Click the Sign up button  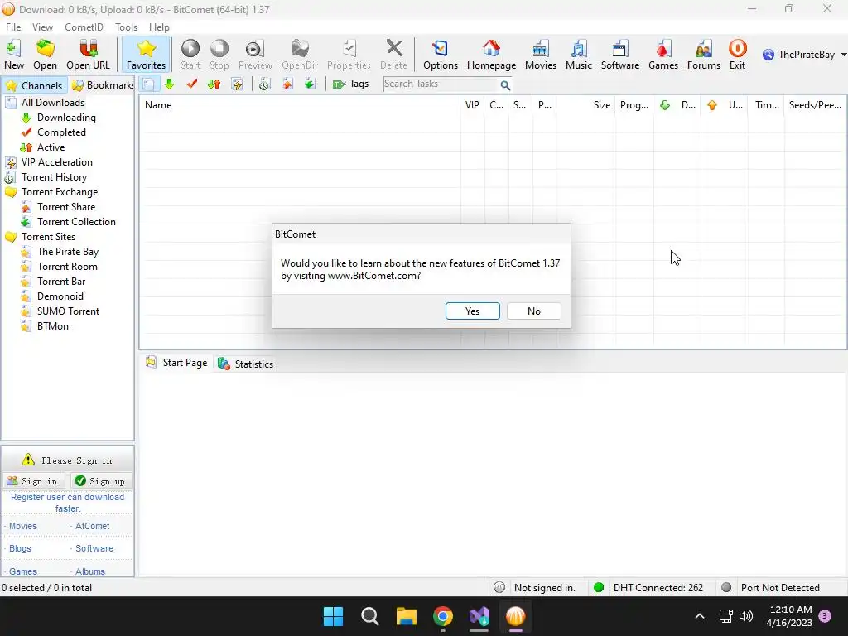102,481
